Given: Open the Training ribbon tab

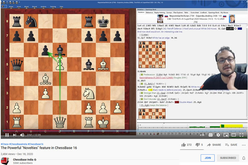Looking at the screenshot, I should click(53, 7).
